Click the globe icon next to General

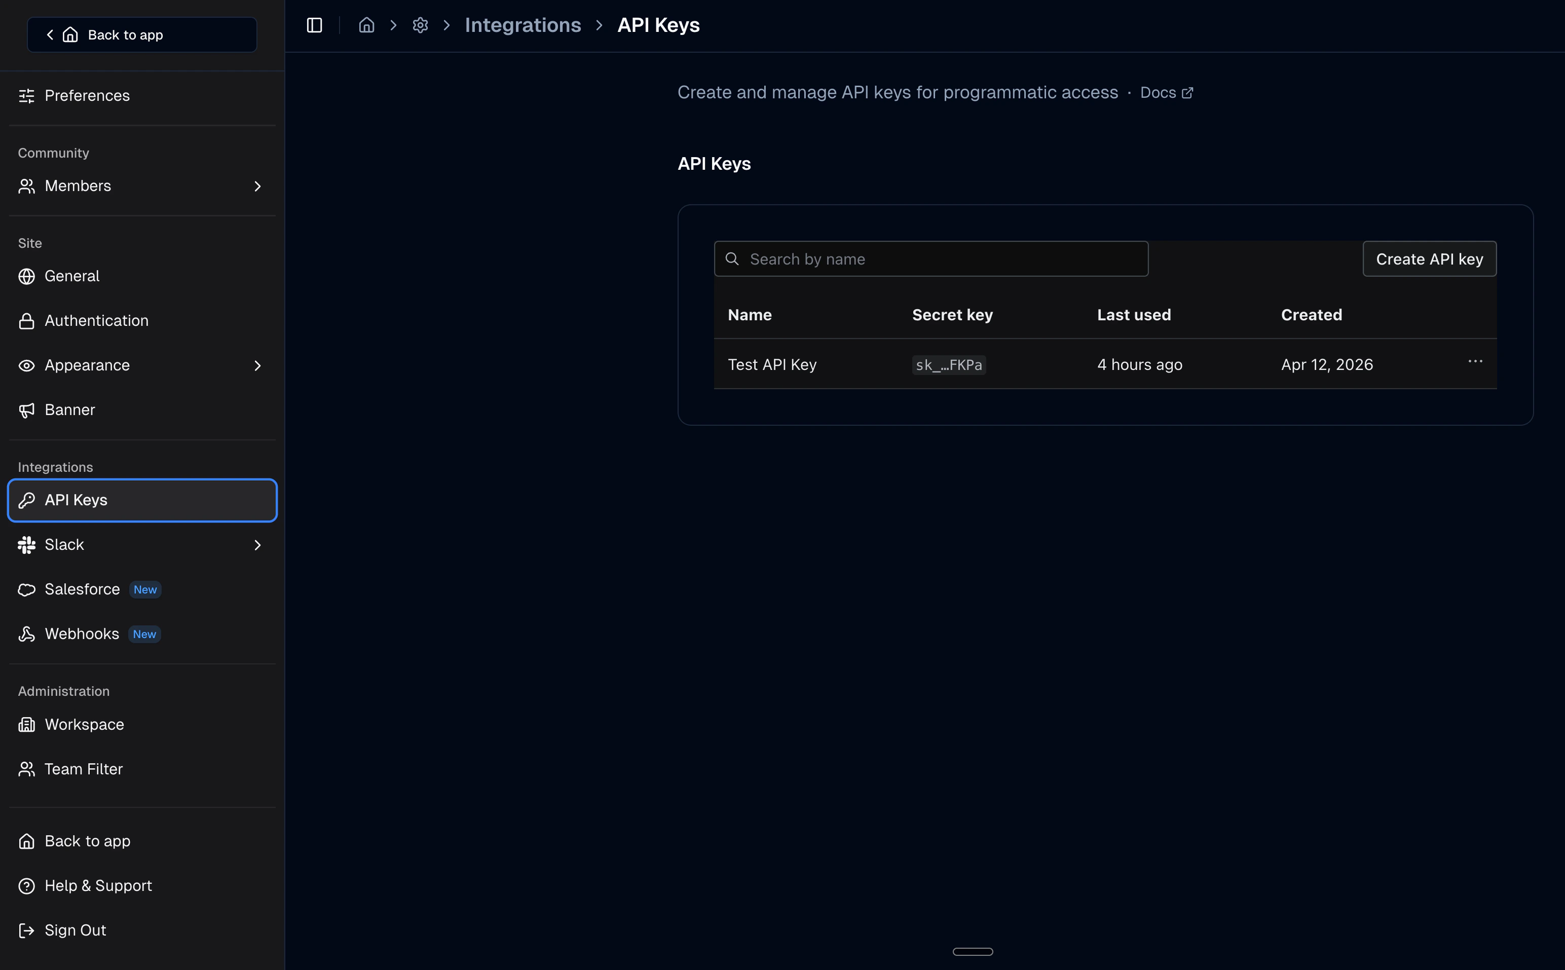(x=26, y=276)
